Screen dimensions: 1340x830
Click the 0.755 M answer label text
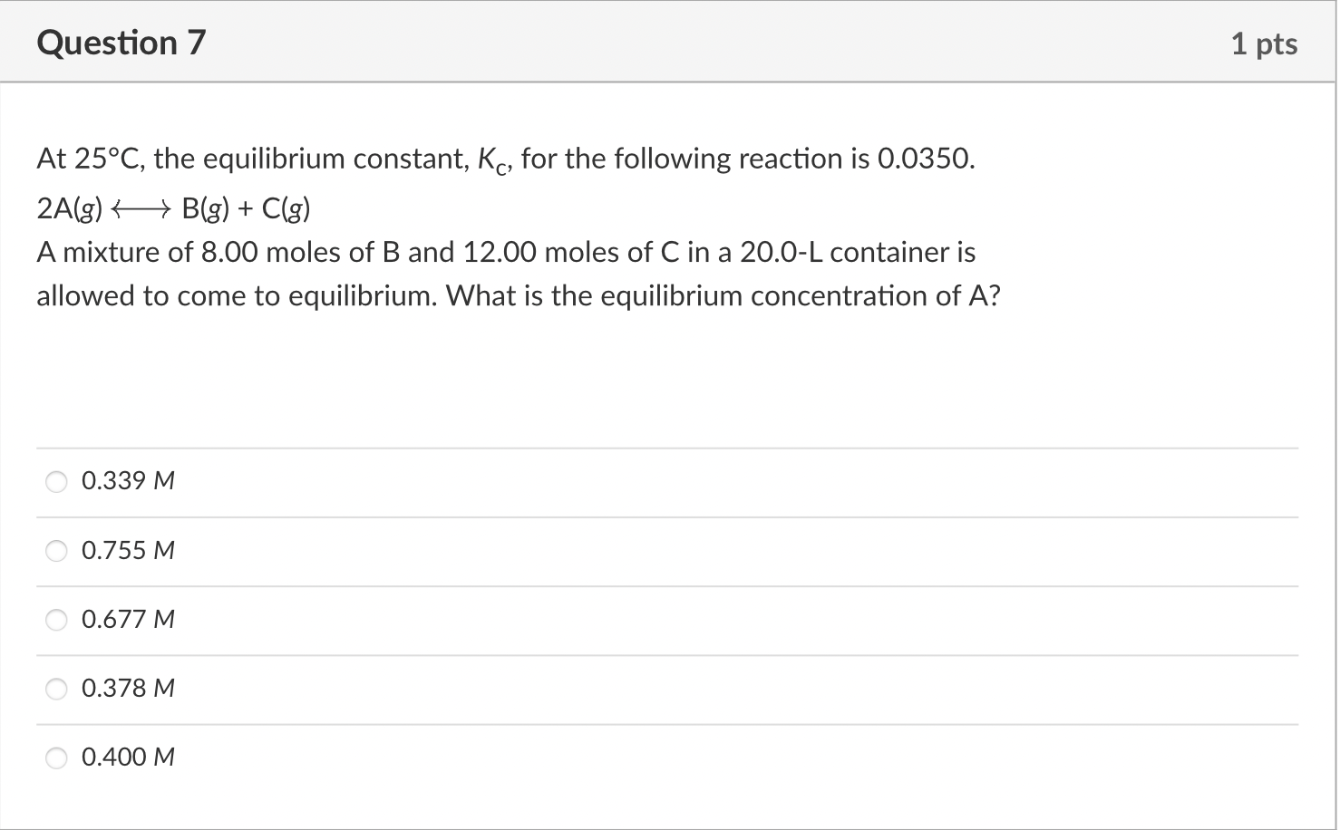tap(127, 550)
